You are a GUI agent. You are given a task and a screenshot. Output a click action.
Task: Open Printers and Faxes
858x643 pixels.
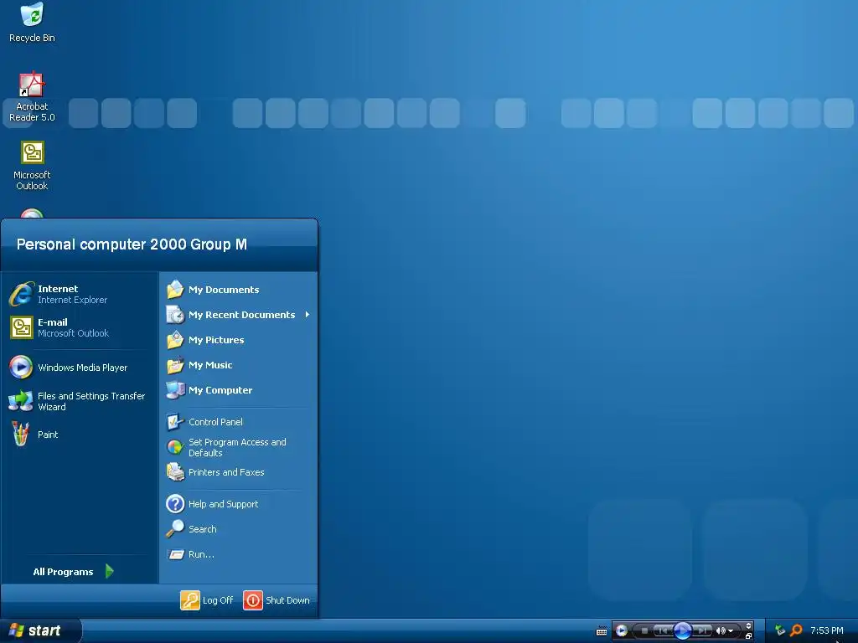click(238, 472)
